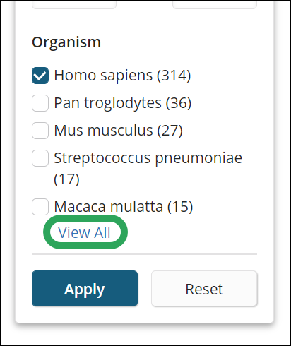Screen dimensions: 291x346
Task: Click the Pan troglodytes (36) text label
Action: coord(123,103)
